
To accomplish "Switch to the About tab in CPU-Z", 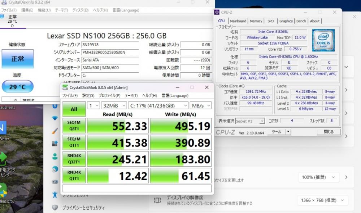I will [x=315, y=21].
